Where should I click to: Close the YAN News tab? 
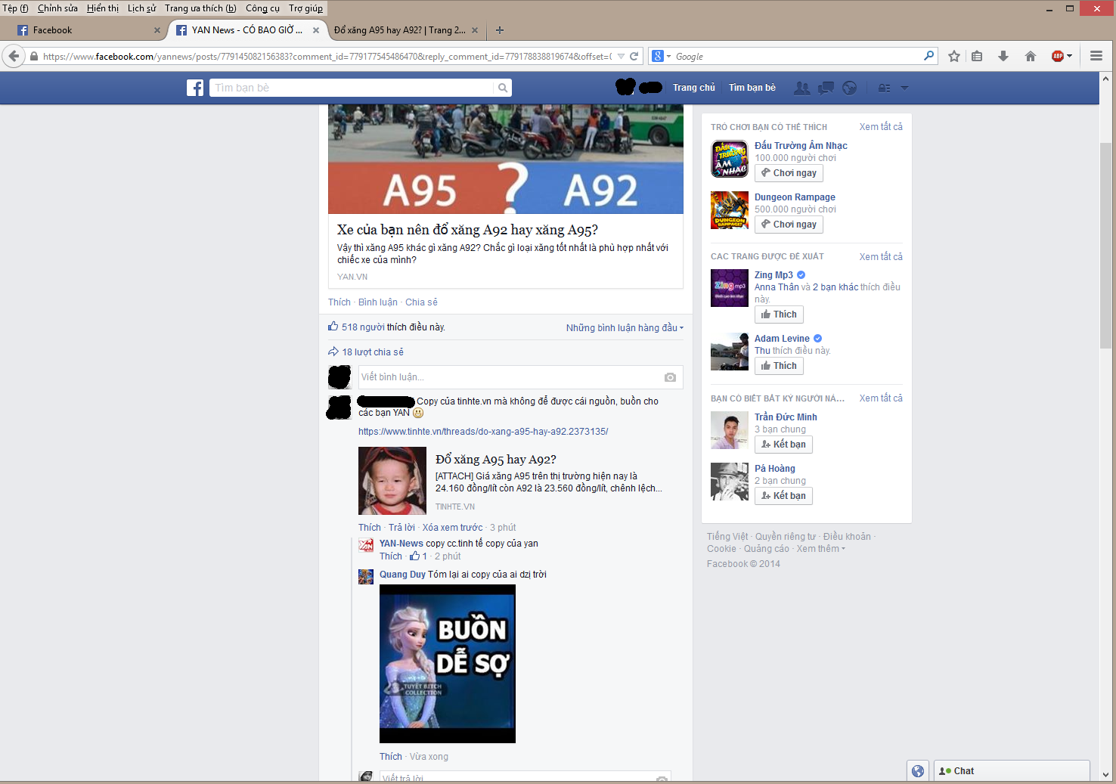tap(316, 30)
